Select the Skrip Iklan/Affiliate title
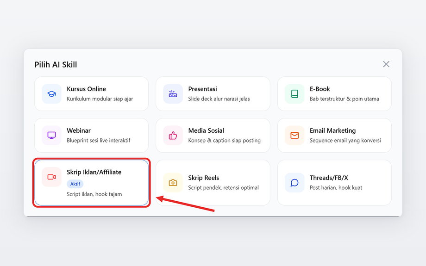This screenshot has width=426, height=266. (94, 172)
